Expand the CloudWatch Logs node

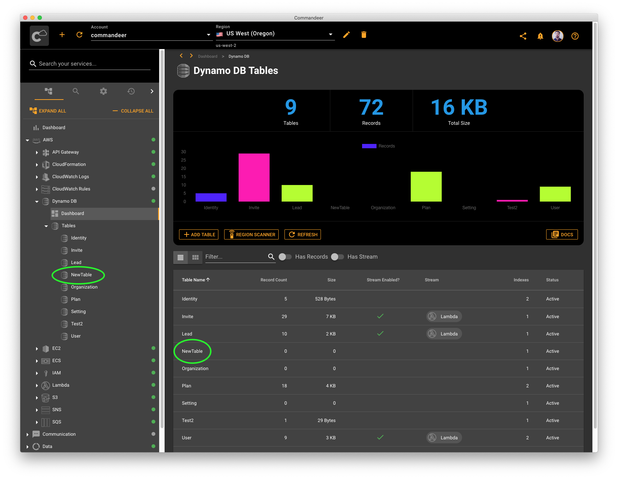(37, 177)
